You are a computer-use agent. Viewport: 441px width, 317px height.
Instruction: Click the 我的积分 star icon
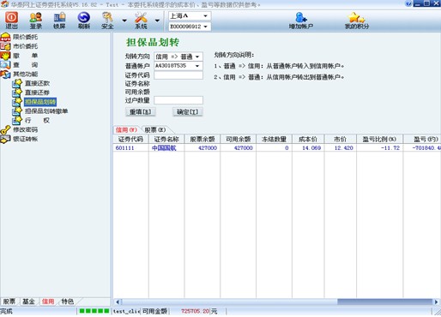click(x=356, y=18)
